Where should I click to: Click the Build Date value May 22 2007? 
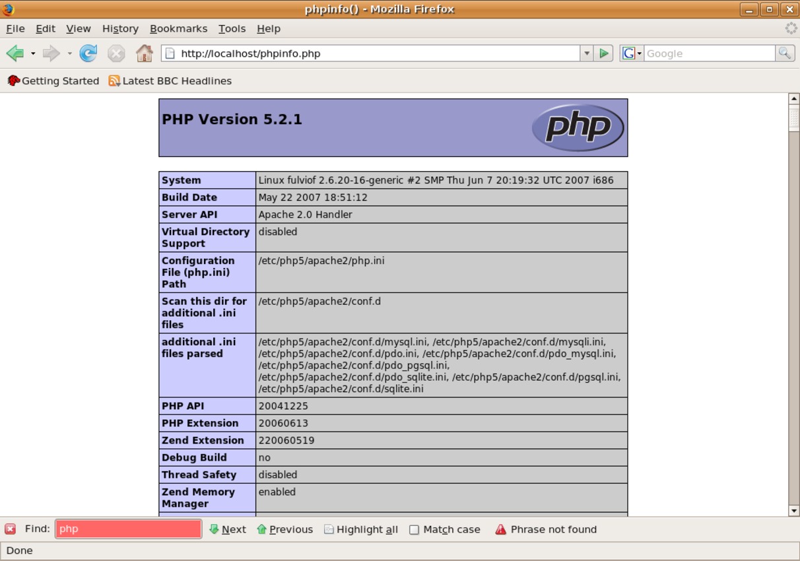(313, 197)
